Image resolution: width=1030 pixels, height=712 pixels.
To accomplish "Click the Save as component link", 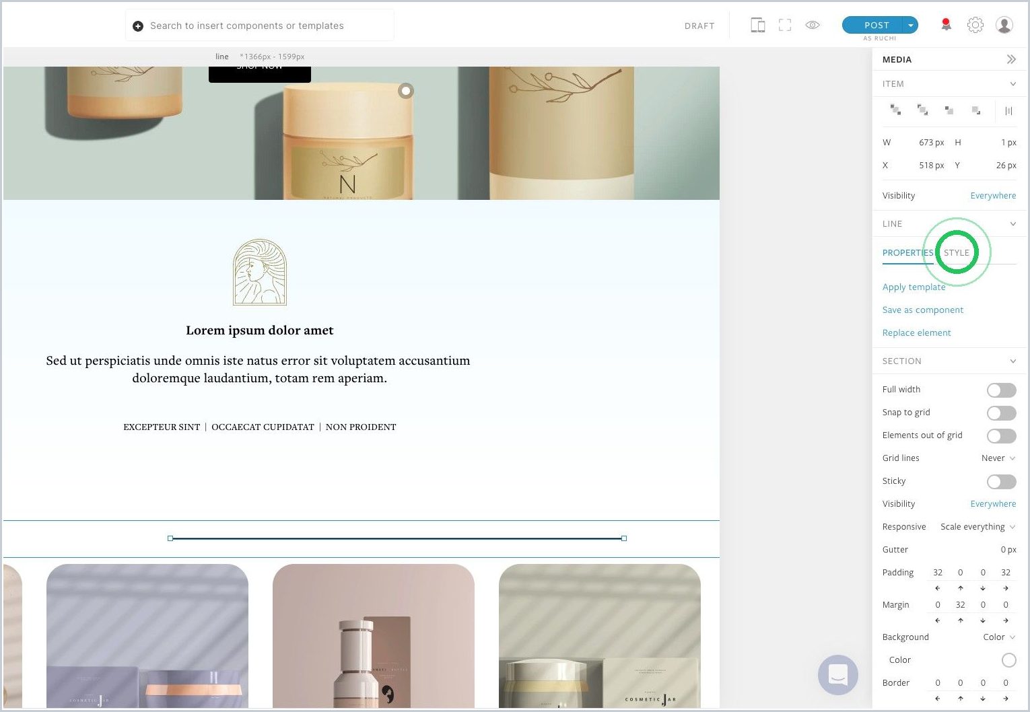I will coord(922,310).
